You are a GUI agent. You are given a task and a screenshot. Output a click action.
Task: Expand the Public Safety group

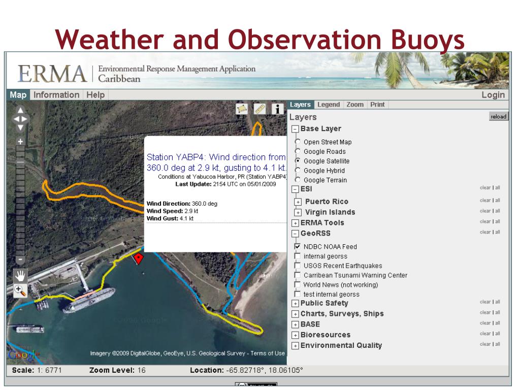pyautogui.click(x=295, y=304)
